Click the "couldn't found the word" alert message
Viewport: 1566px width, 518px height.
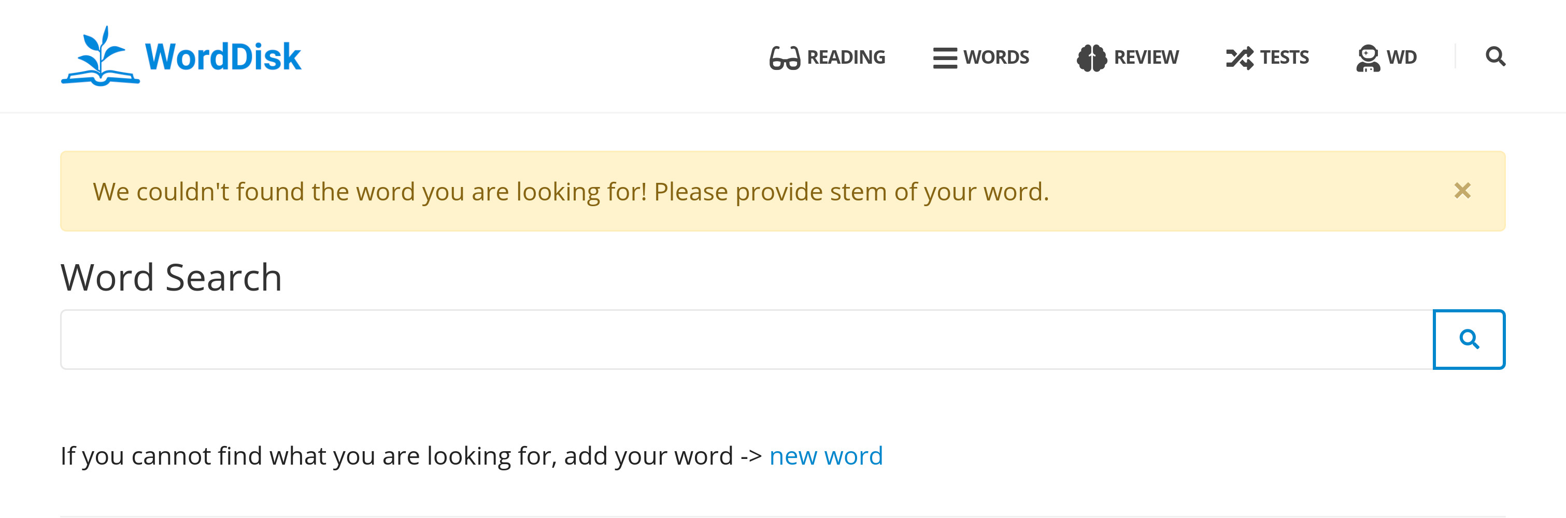(571, 192)
